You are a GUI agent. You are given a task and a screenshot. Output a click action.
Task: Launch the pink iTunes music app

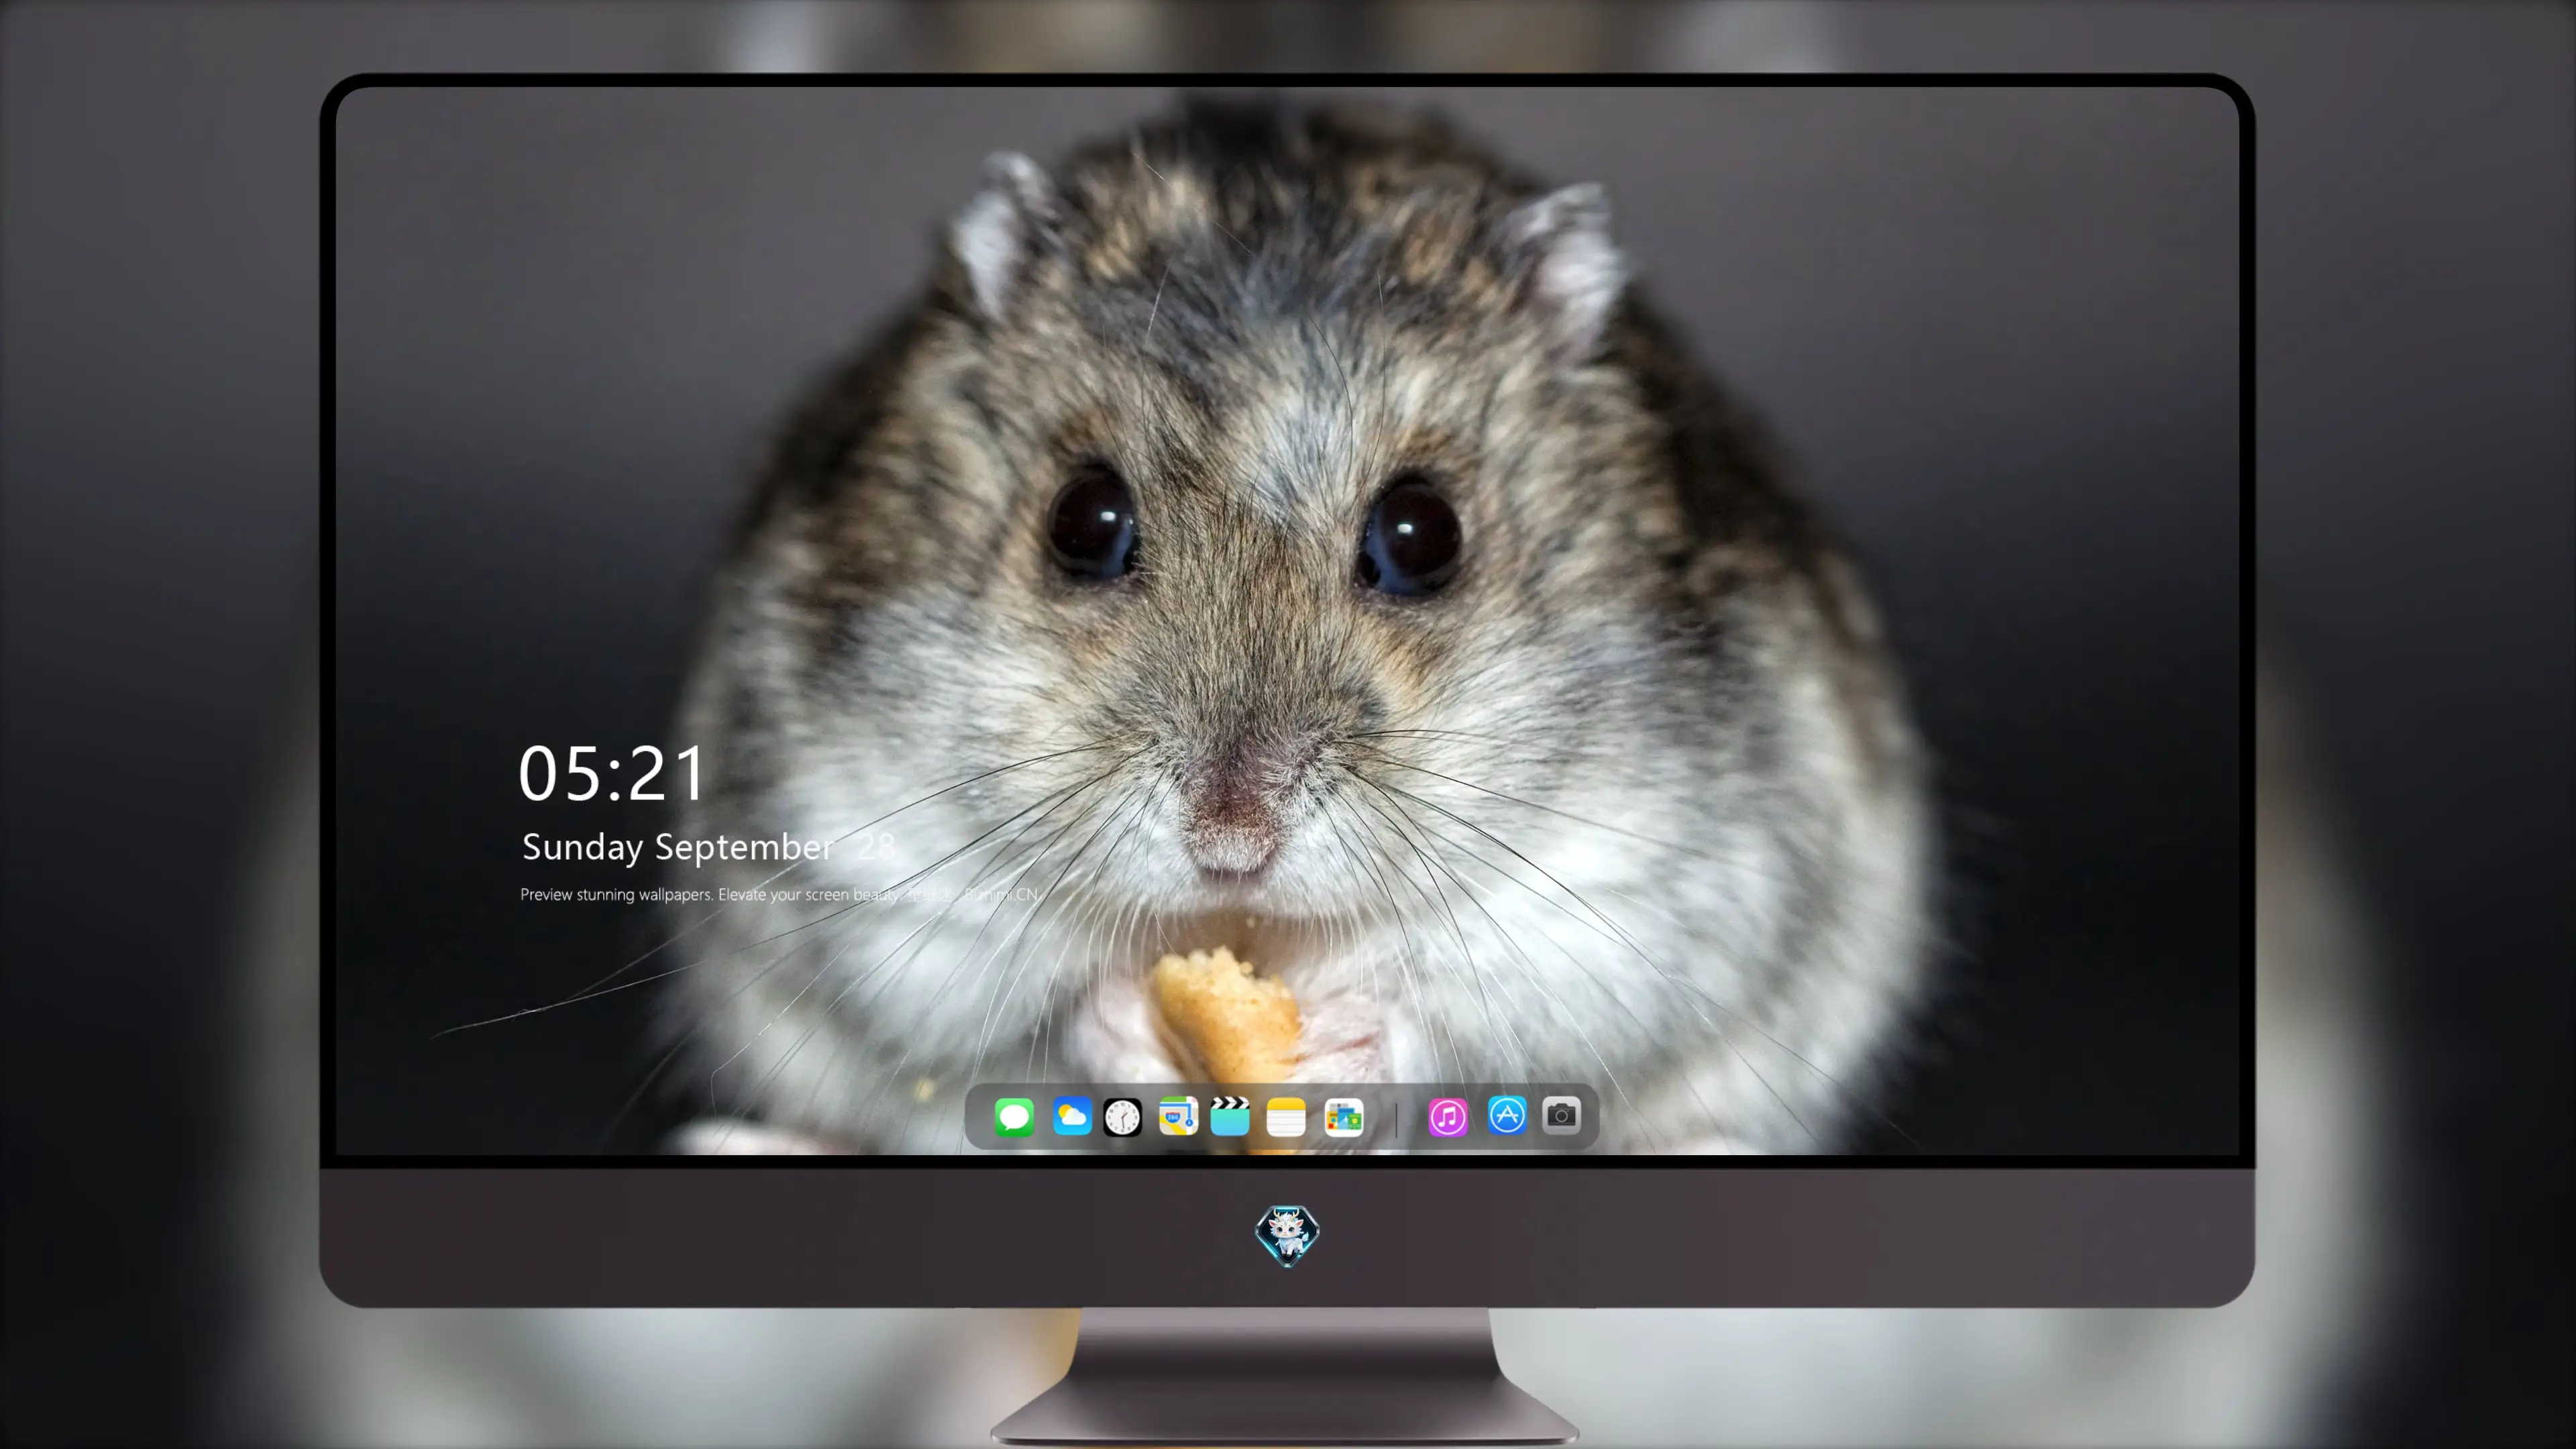pos(1448,1117)
